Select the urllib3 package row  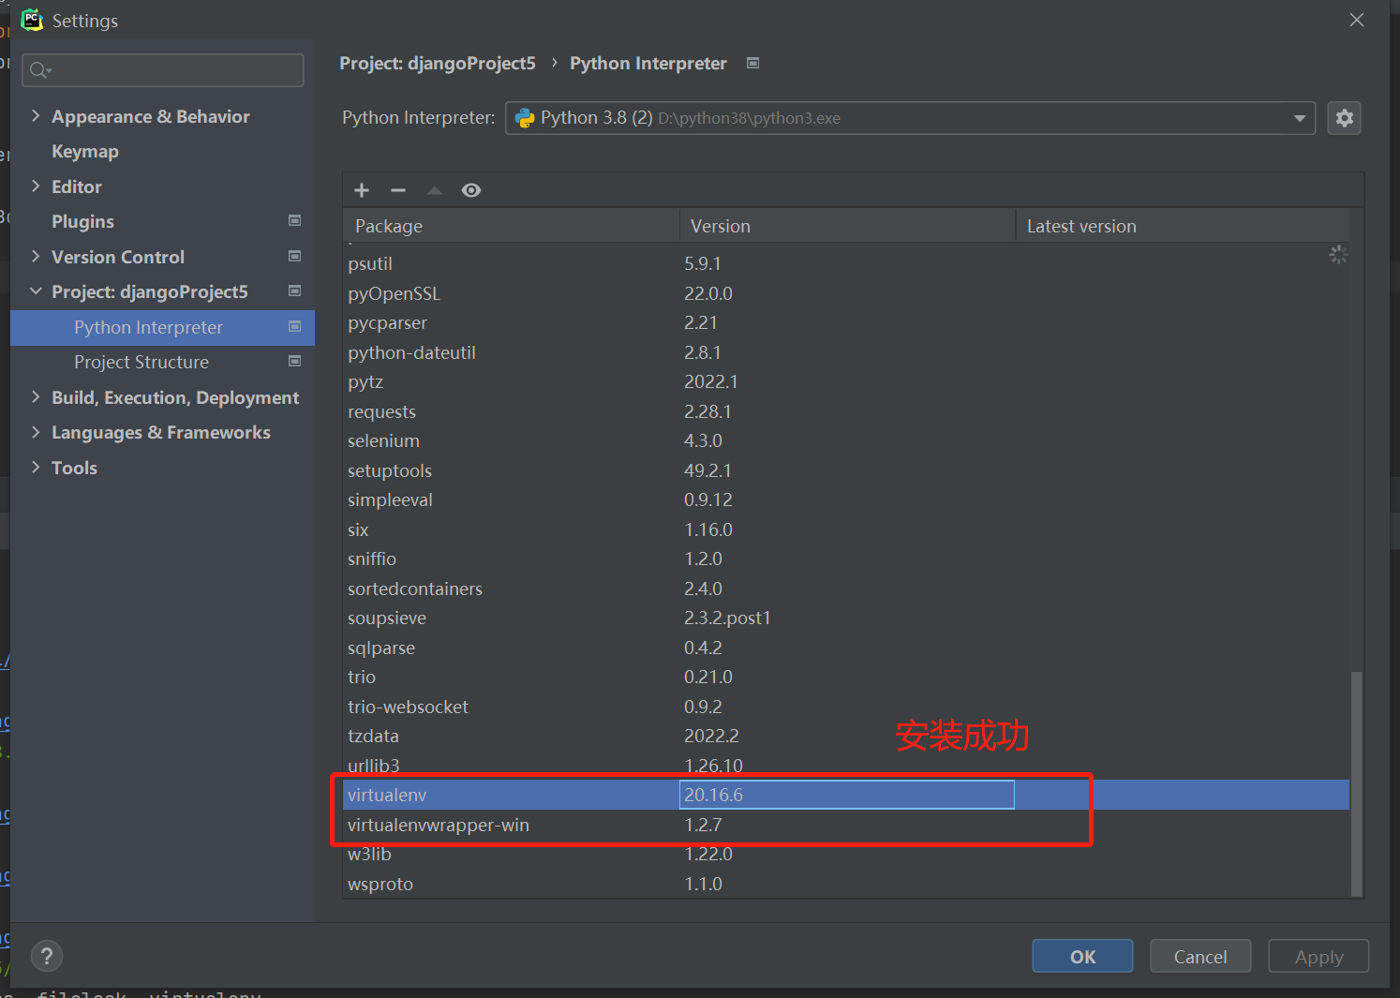846,766
